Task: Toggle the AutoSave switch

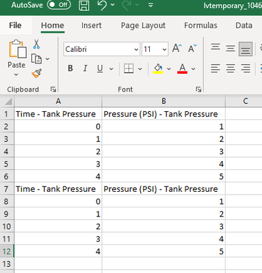Action: coord(59,5)
